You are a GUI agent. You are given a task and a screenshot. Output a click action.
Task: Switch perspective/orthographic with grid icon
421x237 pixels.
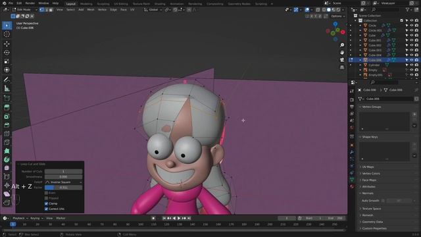pos(342,67)
